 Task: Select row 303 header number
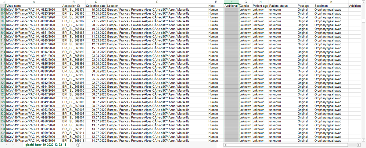(x=3, y=10)
